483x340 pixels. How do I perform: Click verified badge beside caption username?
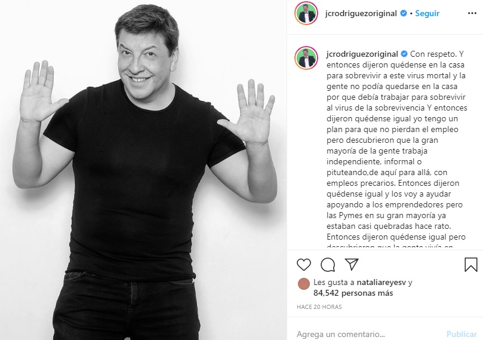[404, 54]
